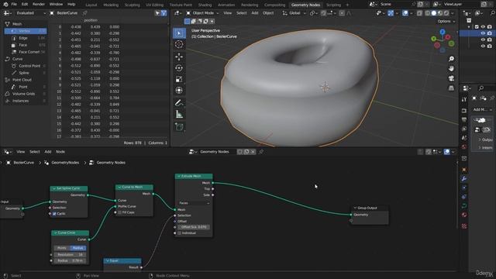Switch to rendered shading mode
This screenshot has height=279, width=496.
(446, 13)
